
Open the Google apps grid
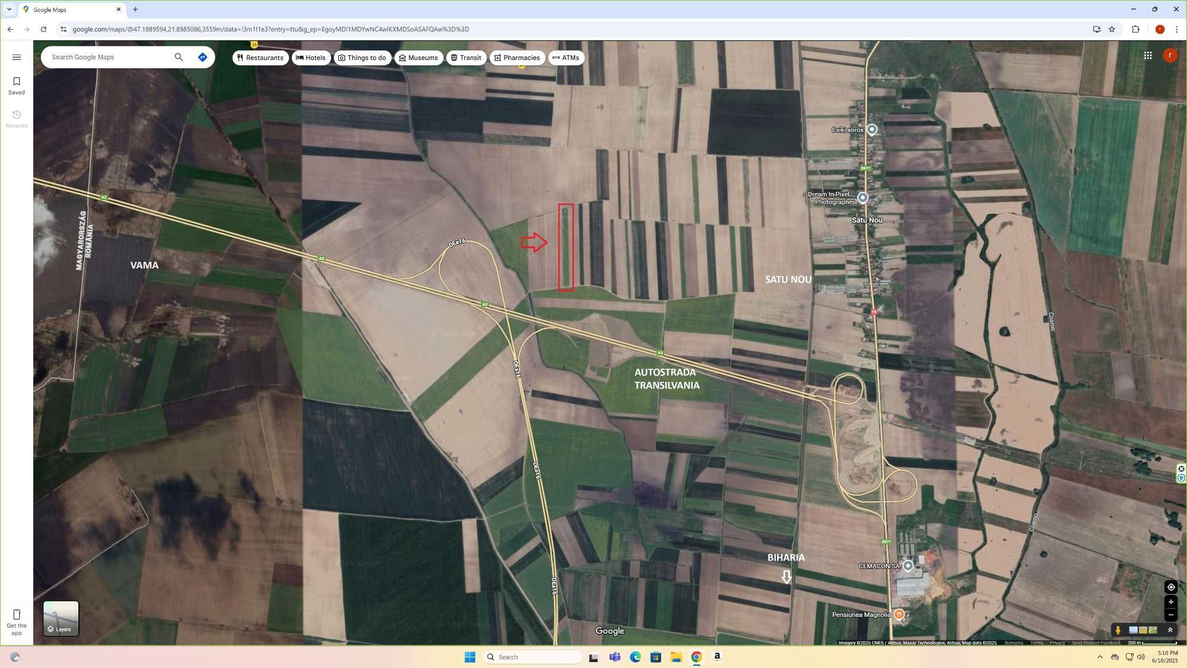[1148, 56]
